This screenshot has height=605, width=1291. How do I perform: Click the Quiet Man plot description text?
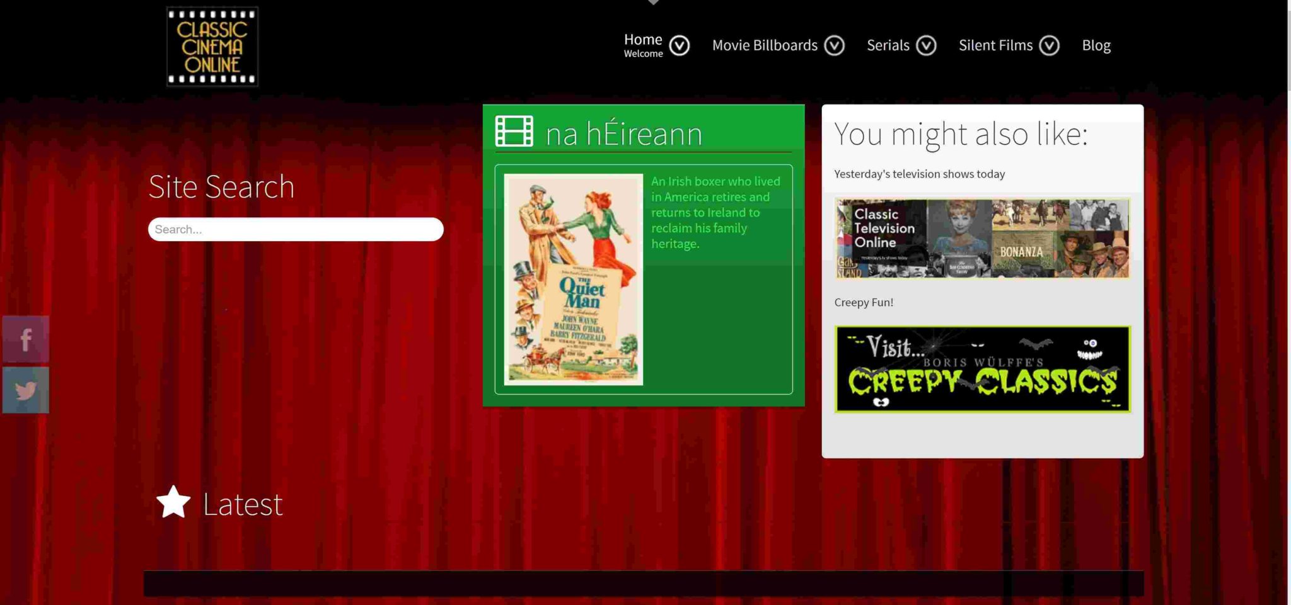pyautogui.click(x=716, y=212)
